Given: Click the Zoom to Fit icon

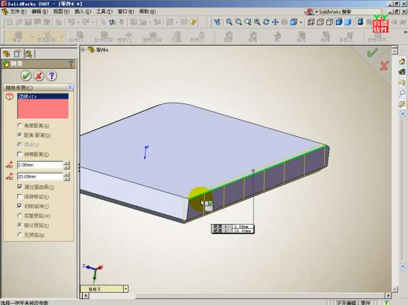Looking at the screenshot, I should [x=229, y=22].
